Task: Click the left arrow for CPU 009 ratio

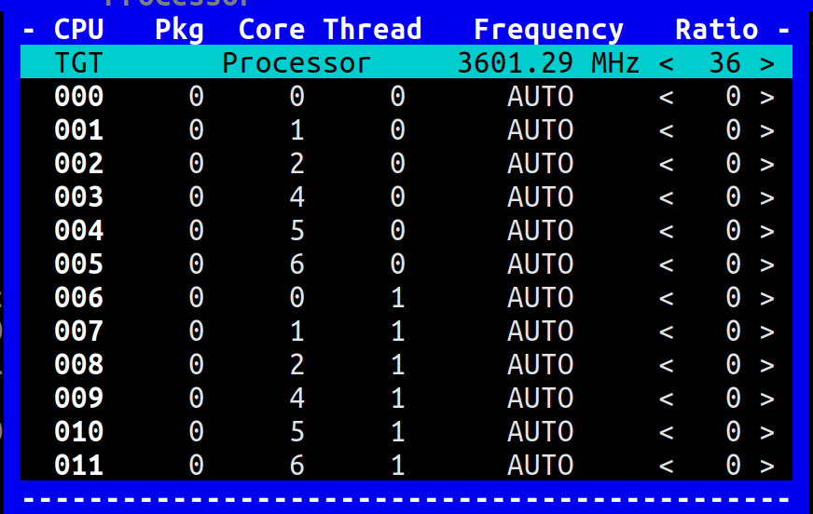Action: (x=667, y=399)
